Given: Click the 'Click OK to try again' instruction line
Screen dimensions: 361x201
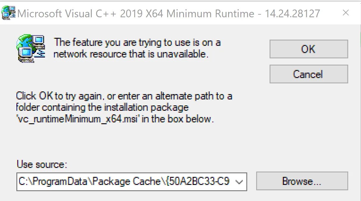Looking at the screenshot, I should [124, 96].
